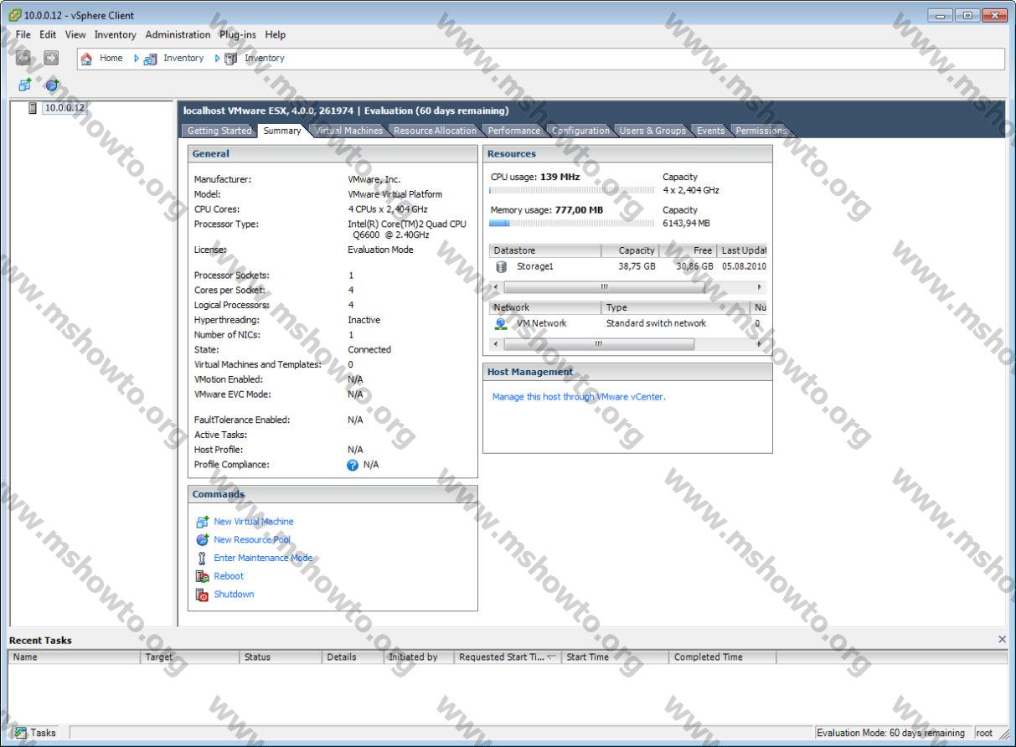Click the Requested Start Time column sort arrow
The image size is (1016, 747).
coord(552,657)
